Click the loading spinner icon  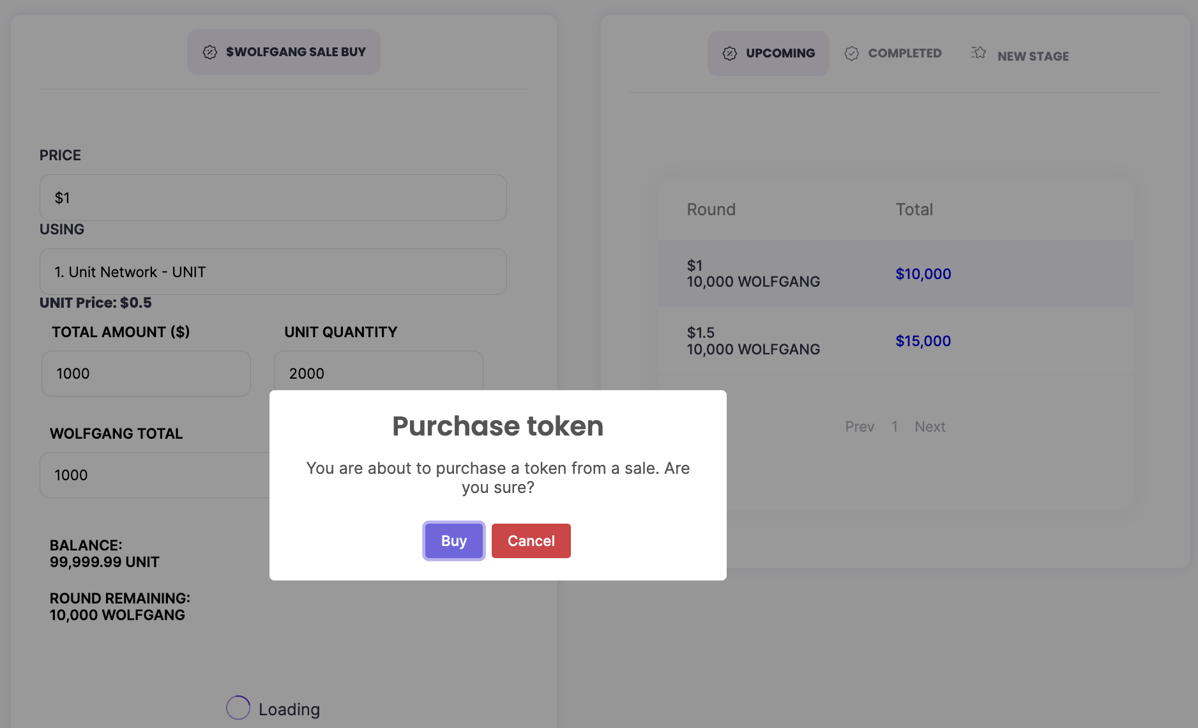pyautogui.click(x=238, y=708)
